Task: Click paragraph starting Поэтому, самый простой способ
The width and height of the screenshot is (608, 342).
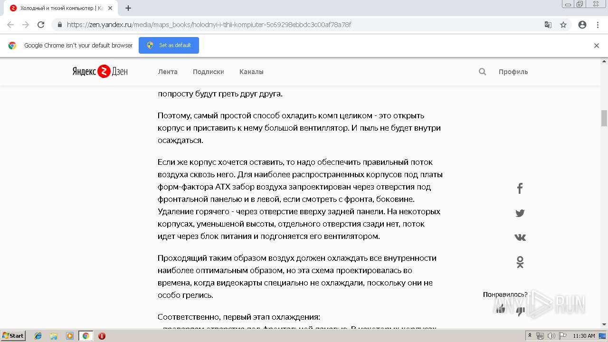Action: (x=299, y=128)
